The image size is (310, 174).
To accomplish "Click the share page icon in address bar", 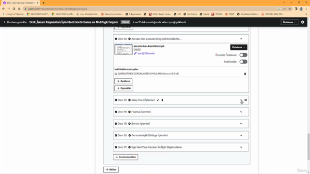I will coord(284,9).
